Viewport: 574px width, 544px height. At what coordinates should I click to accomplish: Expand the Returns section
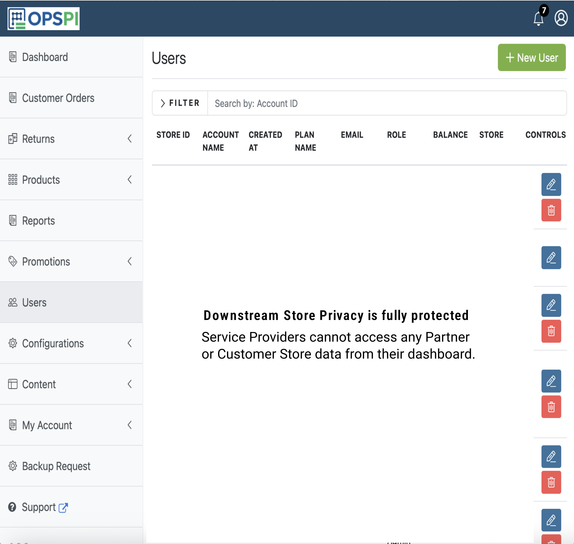tap(130, 139)
